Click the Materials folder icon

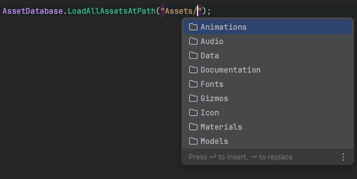coord(193,127)
